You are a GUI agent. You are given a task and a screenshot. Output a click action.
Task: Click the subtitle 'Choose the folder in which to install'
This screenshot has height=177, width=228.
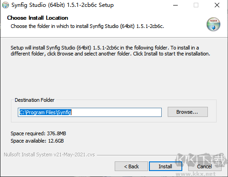(87, 26)
